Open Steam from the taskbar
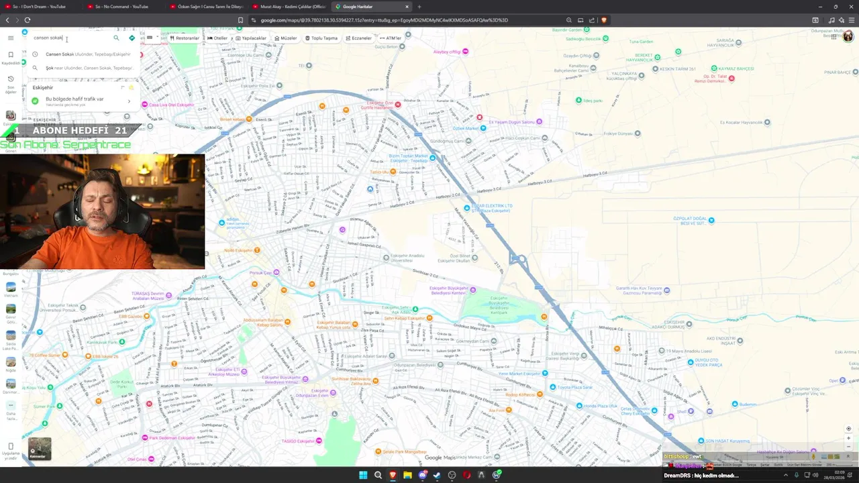 coord(437,475)
